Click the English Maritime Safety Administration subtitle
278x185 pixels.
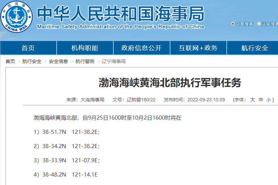121,27
